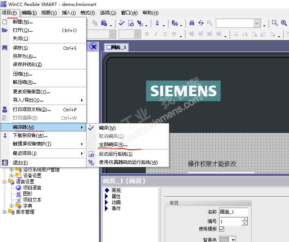Expand 触摸屏设备维护(T) submenu
Viewport: 289px width, 242px height.
click(x=43, y=144)
